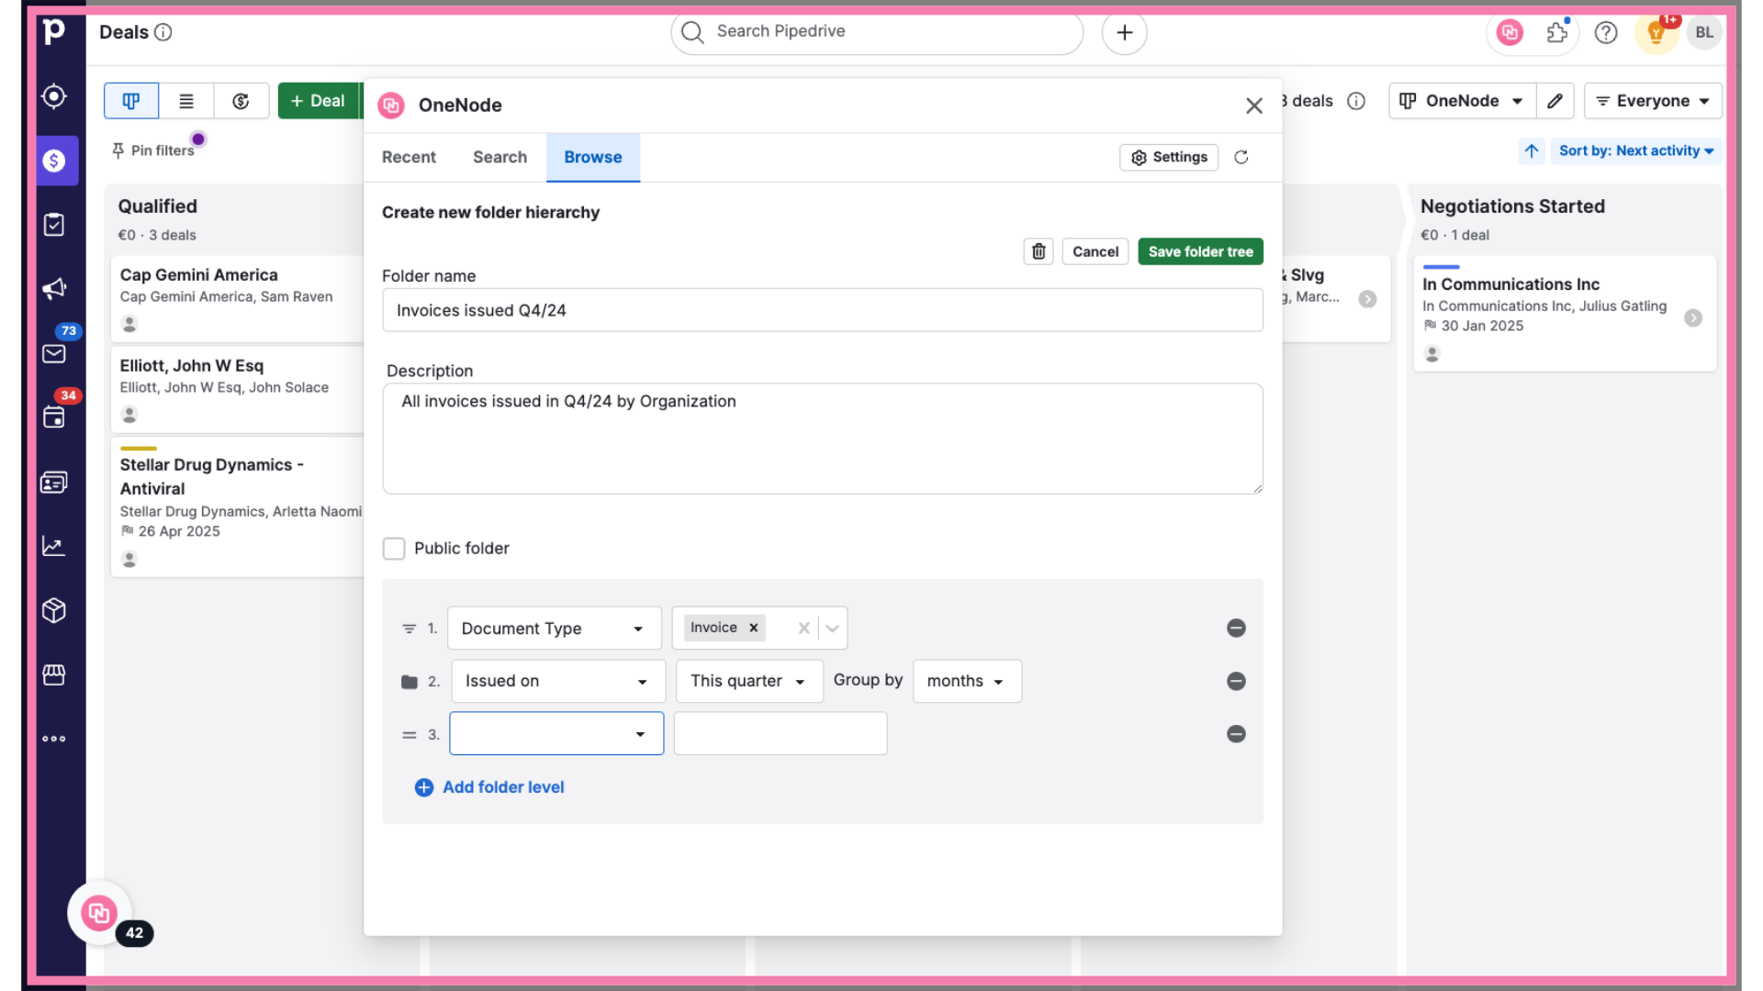Open the help question mark icon
The width and height of the screenshot is (1763, 991).
(x=1606, y=33)
